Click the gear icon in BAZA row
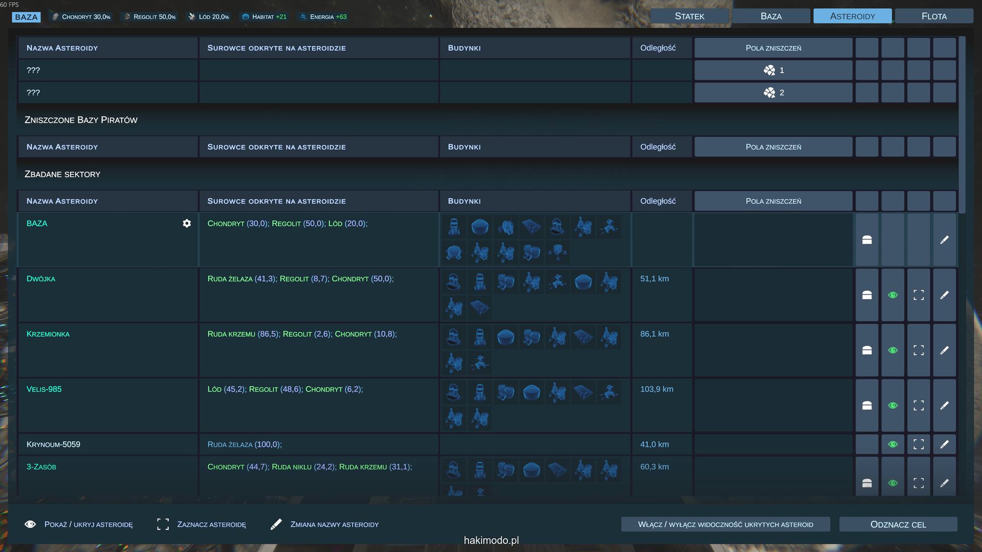The height and width of the screenshot is (552, 982). 187,223
